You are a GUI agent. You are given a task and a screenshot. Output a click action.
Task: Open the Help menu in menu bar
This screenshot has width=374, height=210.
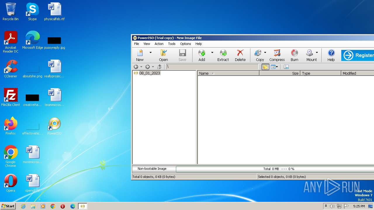click(x=198, y=44)
